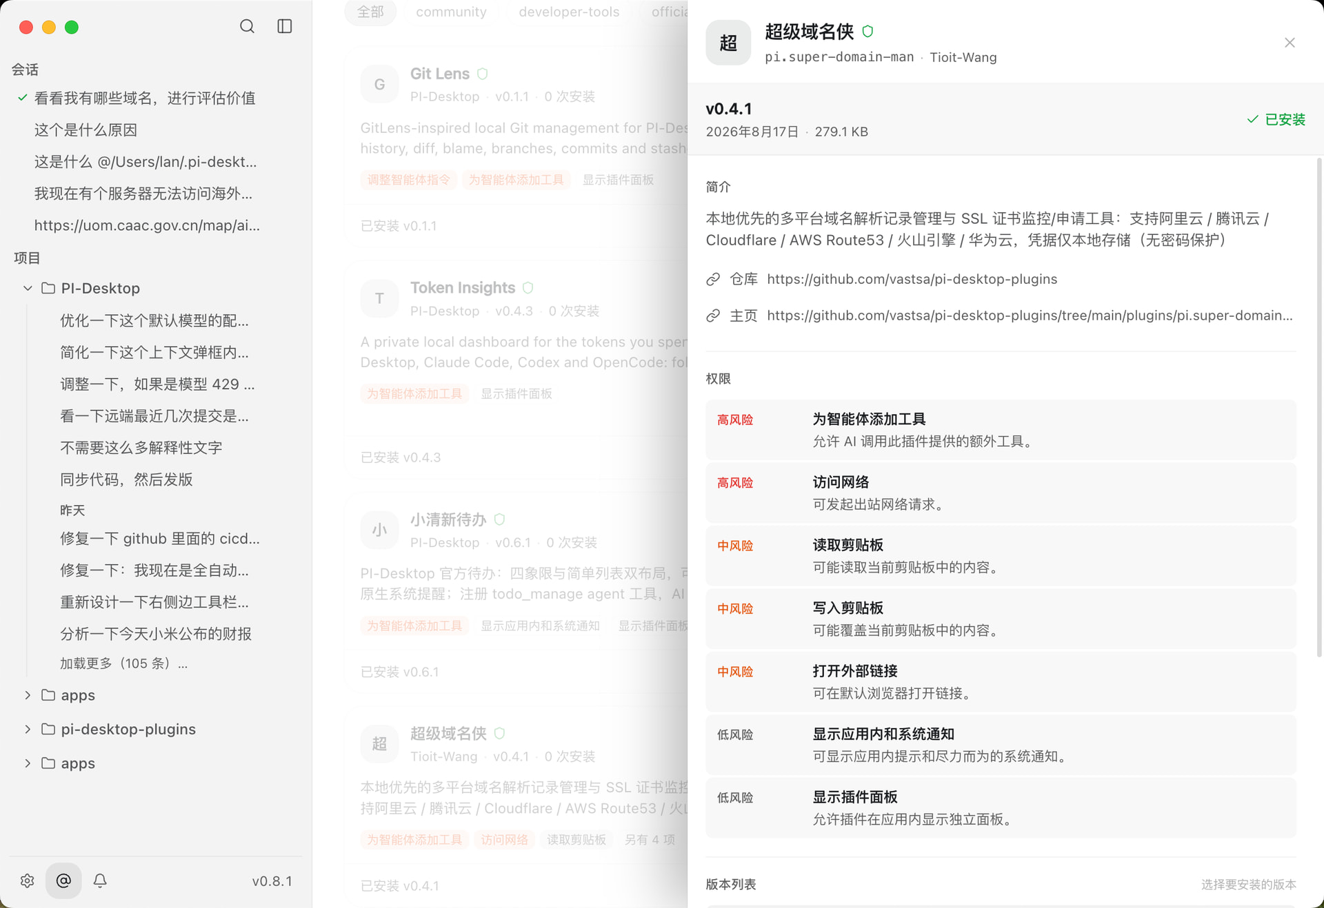Viewport: 1324px width, 908px height.
Task: Open 同步代码，然后发版 conversation
Action: 126,479
